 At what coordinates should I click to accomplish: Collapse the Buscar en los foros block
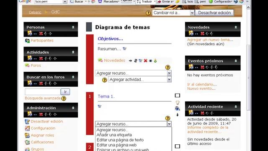pos(73,77)
